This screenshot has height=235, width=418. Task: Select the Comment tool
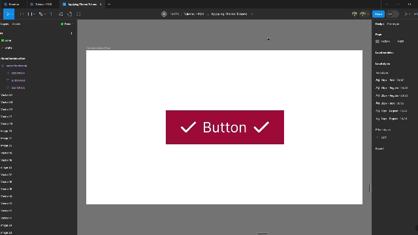point(78,14)
